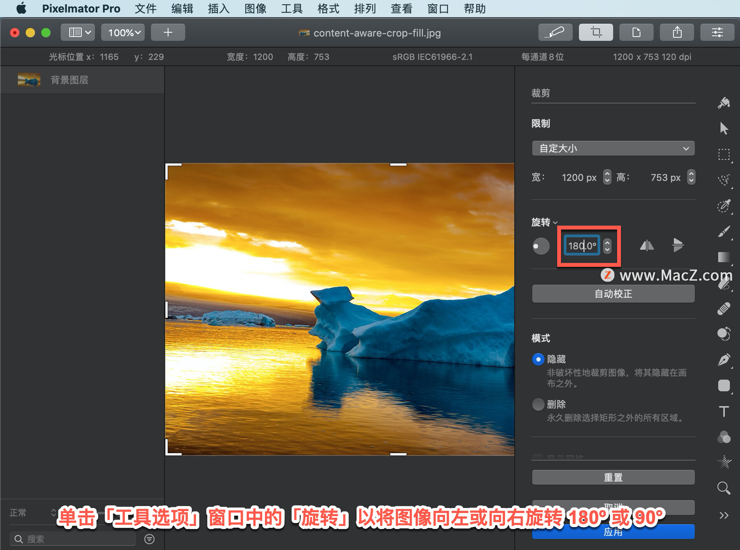Open the Share export icon
Screen dimensions: 740x550
pos(677,32)
